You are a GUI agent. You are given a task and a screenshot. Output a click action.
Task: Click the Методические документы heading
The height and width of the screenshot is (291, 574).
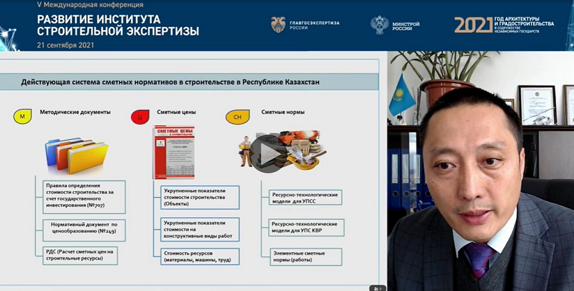pos(75,112)
